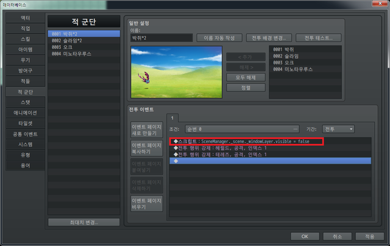
Task: Switch to the 스킬 tab
Action: point(26,39)
